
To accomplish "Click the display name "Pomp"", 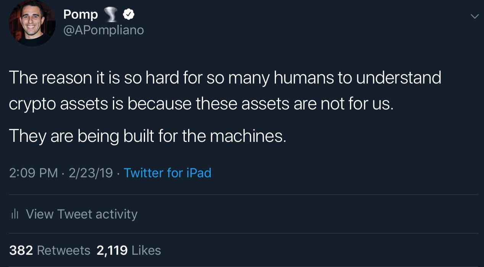I will click(80, 15).
